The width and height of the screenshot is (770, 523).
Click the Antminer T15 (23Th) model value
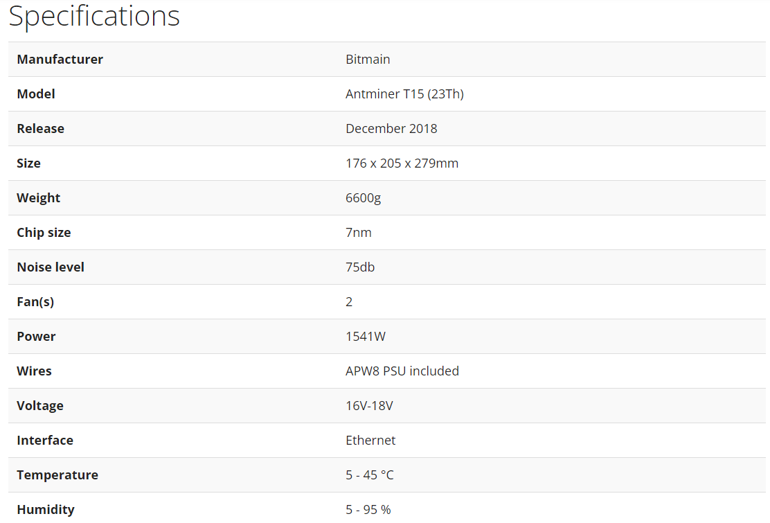404,94
